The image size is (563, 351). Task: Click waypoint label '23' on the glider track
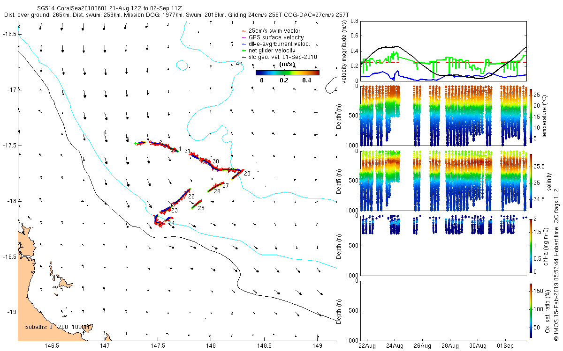(175, 211)
